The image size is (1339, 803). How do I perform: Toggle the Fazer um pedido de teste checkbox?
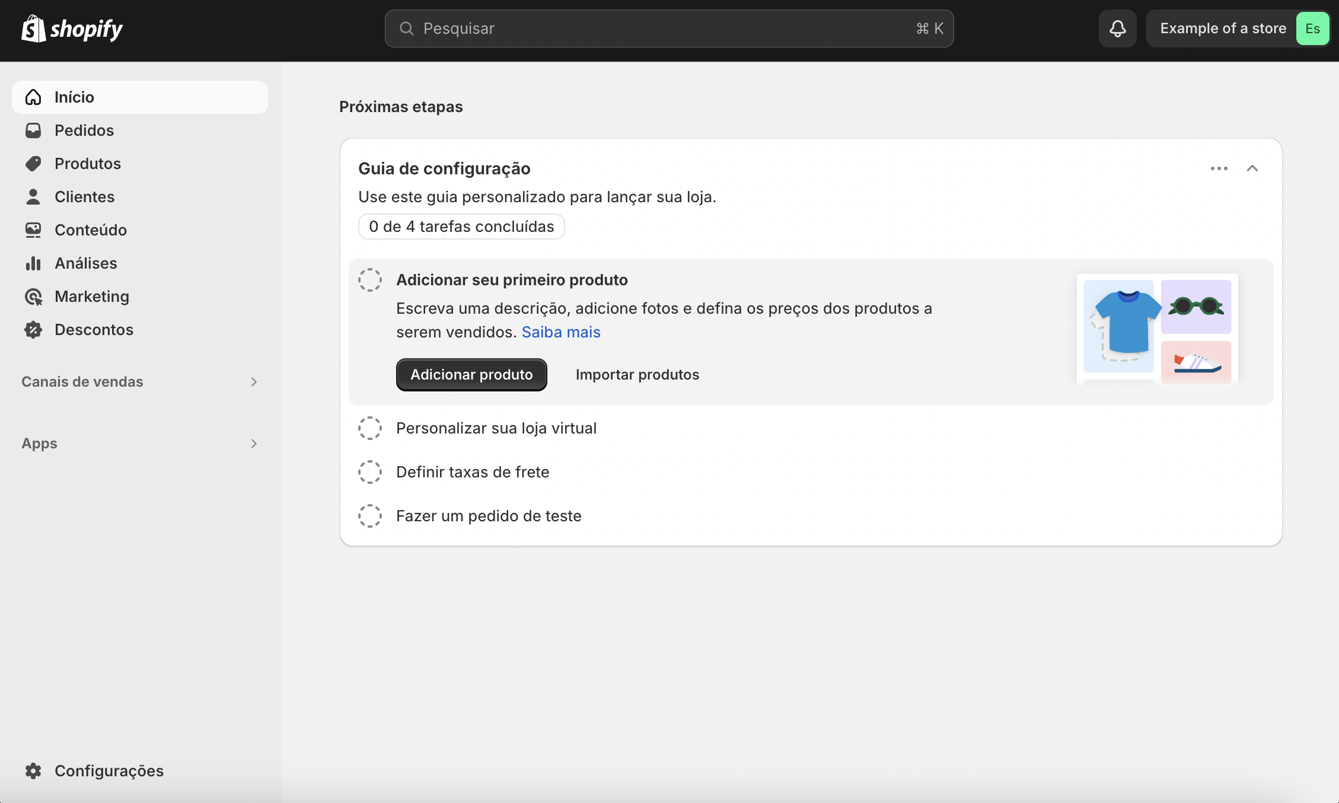[370, 515]
